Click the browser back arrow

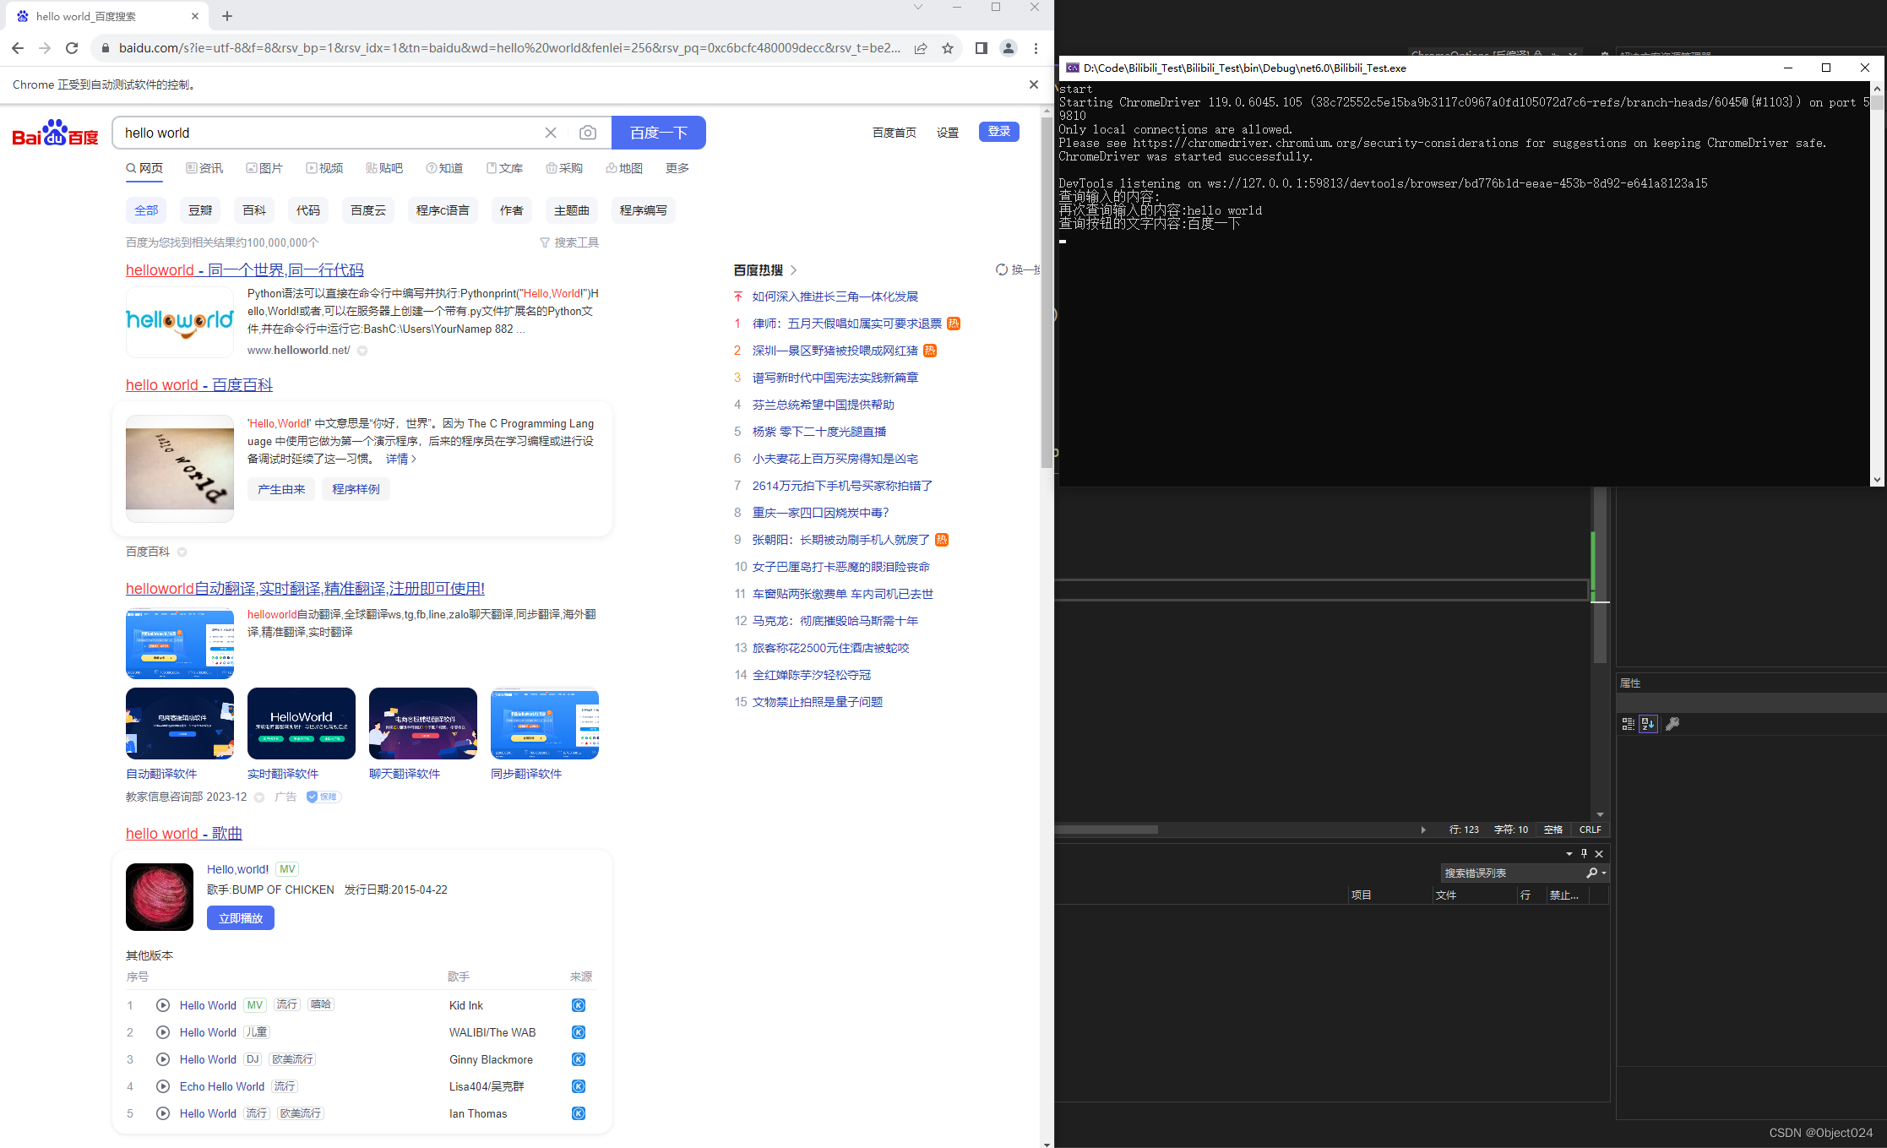tap(18, 48)
